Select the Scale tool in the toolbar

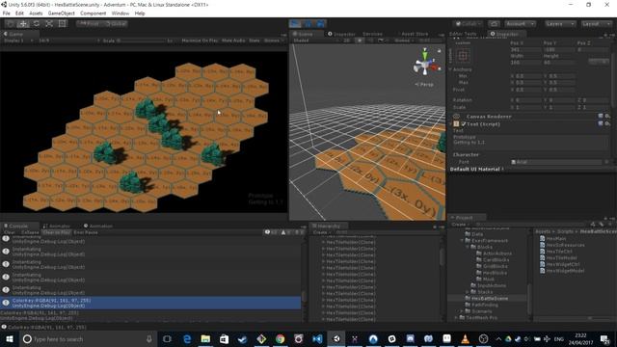49,23
